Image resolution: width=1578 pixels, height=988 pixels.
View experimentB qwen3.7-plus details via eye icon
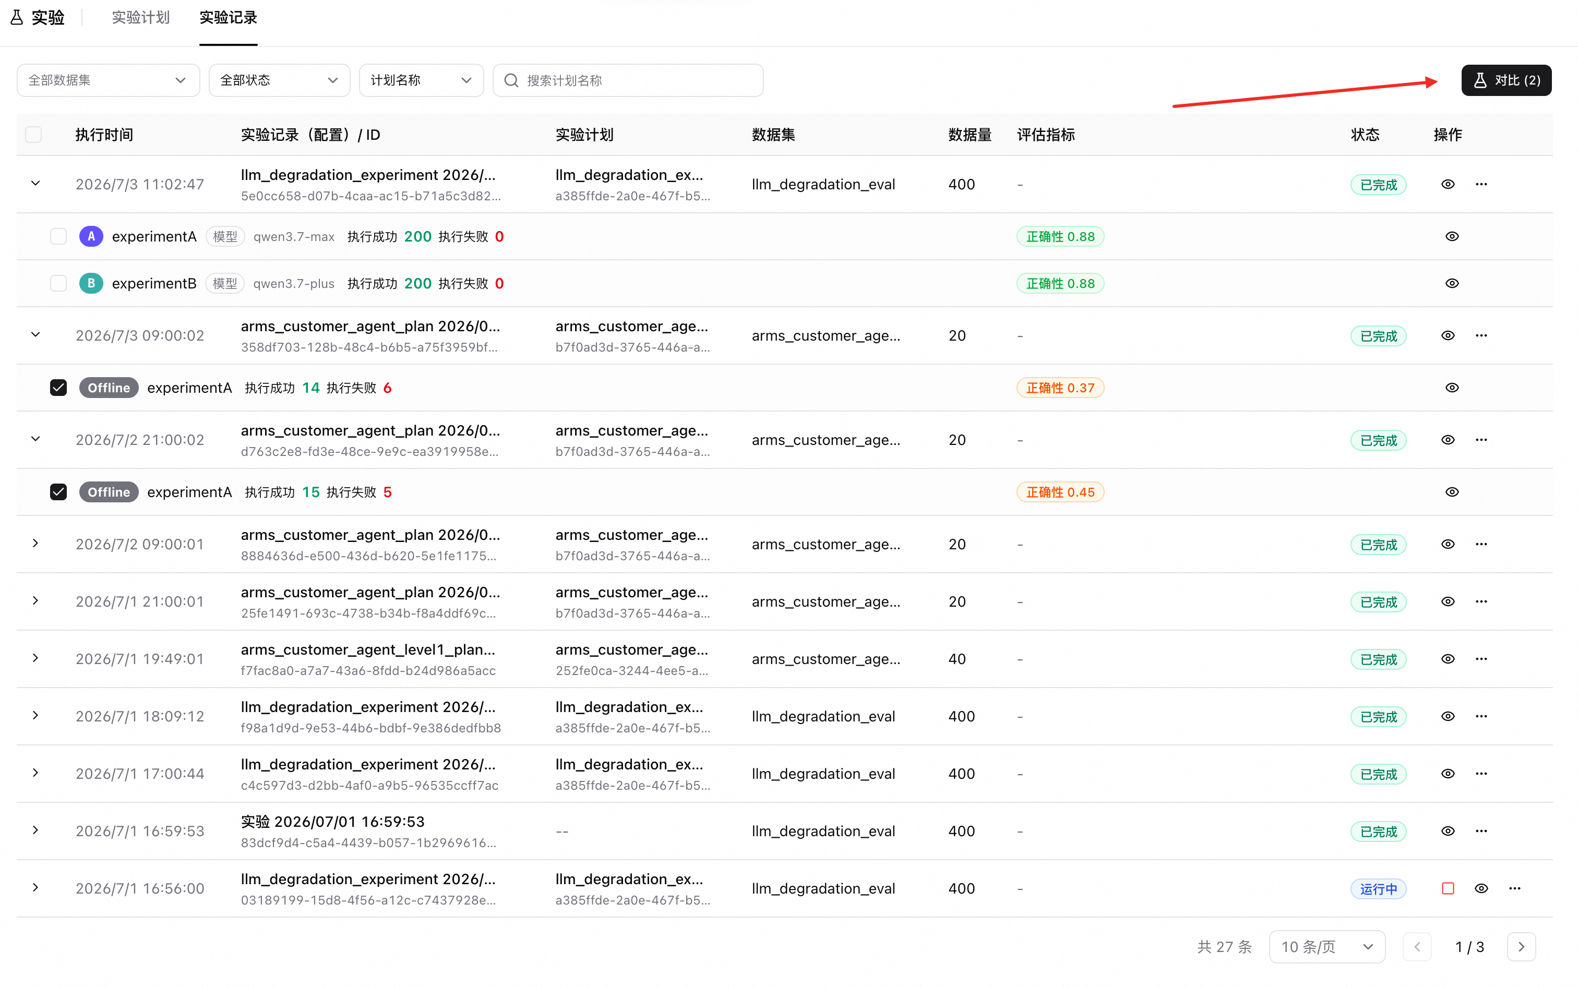point(1451,284)
